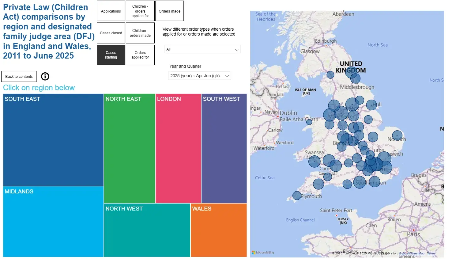Select Children - orders applied for
The width and height of the screenshot is (456, 259).
pyautogui.click(x=140, y=11)
